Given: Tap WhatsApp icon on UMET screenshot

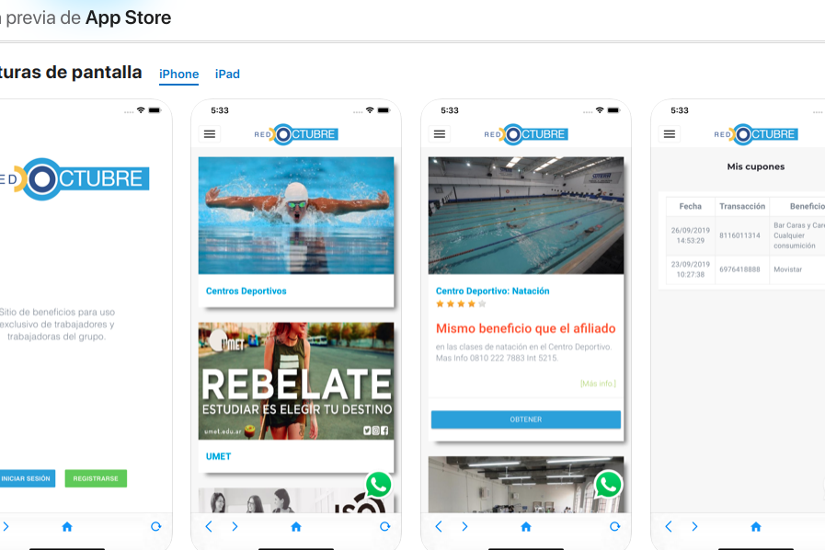Looking at the screenshot, I should tap(378, 485).
